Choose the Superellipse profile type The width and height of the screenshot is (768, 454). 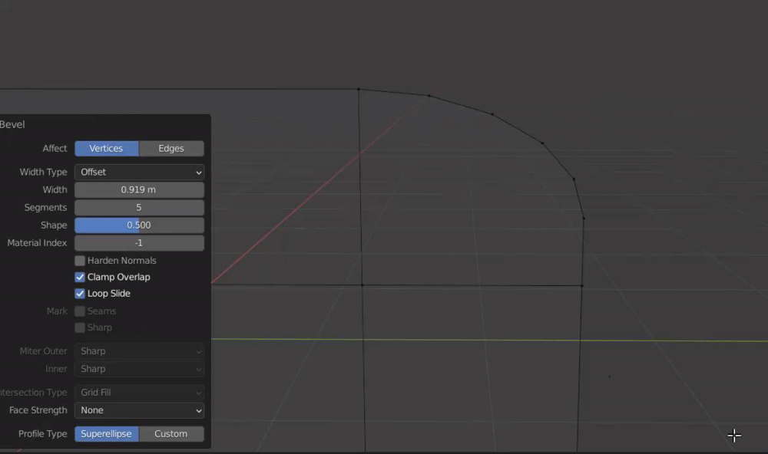(106, 434)
